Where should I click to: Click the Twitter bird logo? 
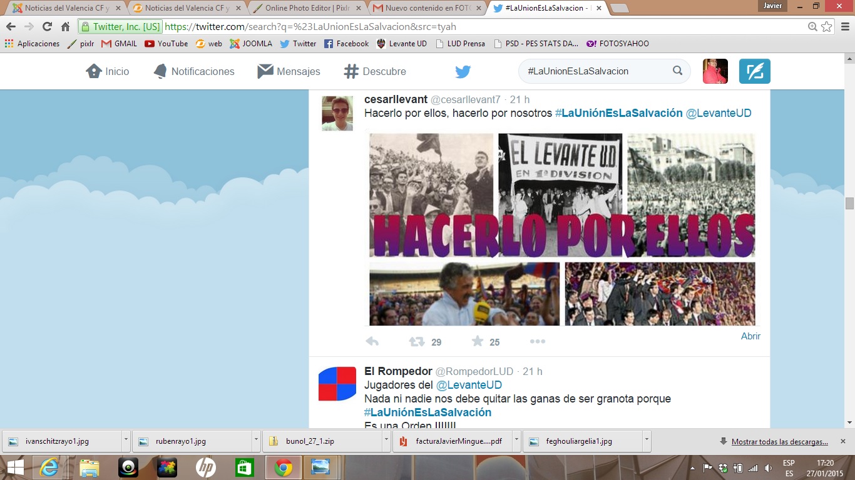[463, 71]
